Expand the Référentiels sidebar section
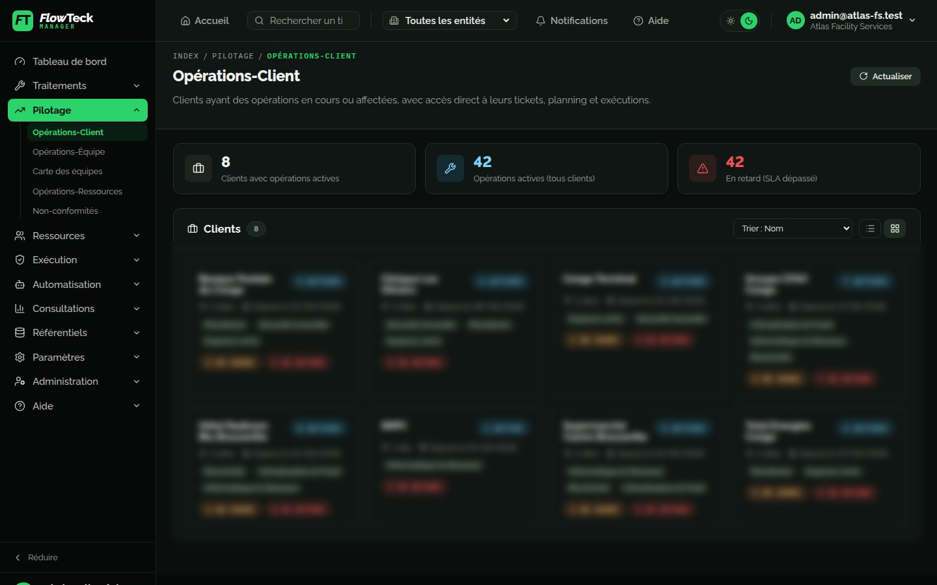This screenshot has height=585, width=937. click(x=77, y=333)
